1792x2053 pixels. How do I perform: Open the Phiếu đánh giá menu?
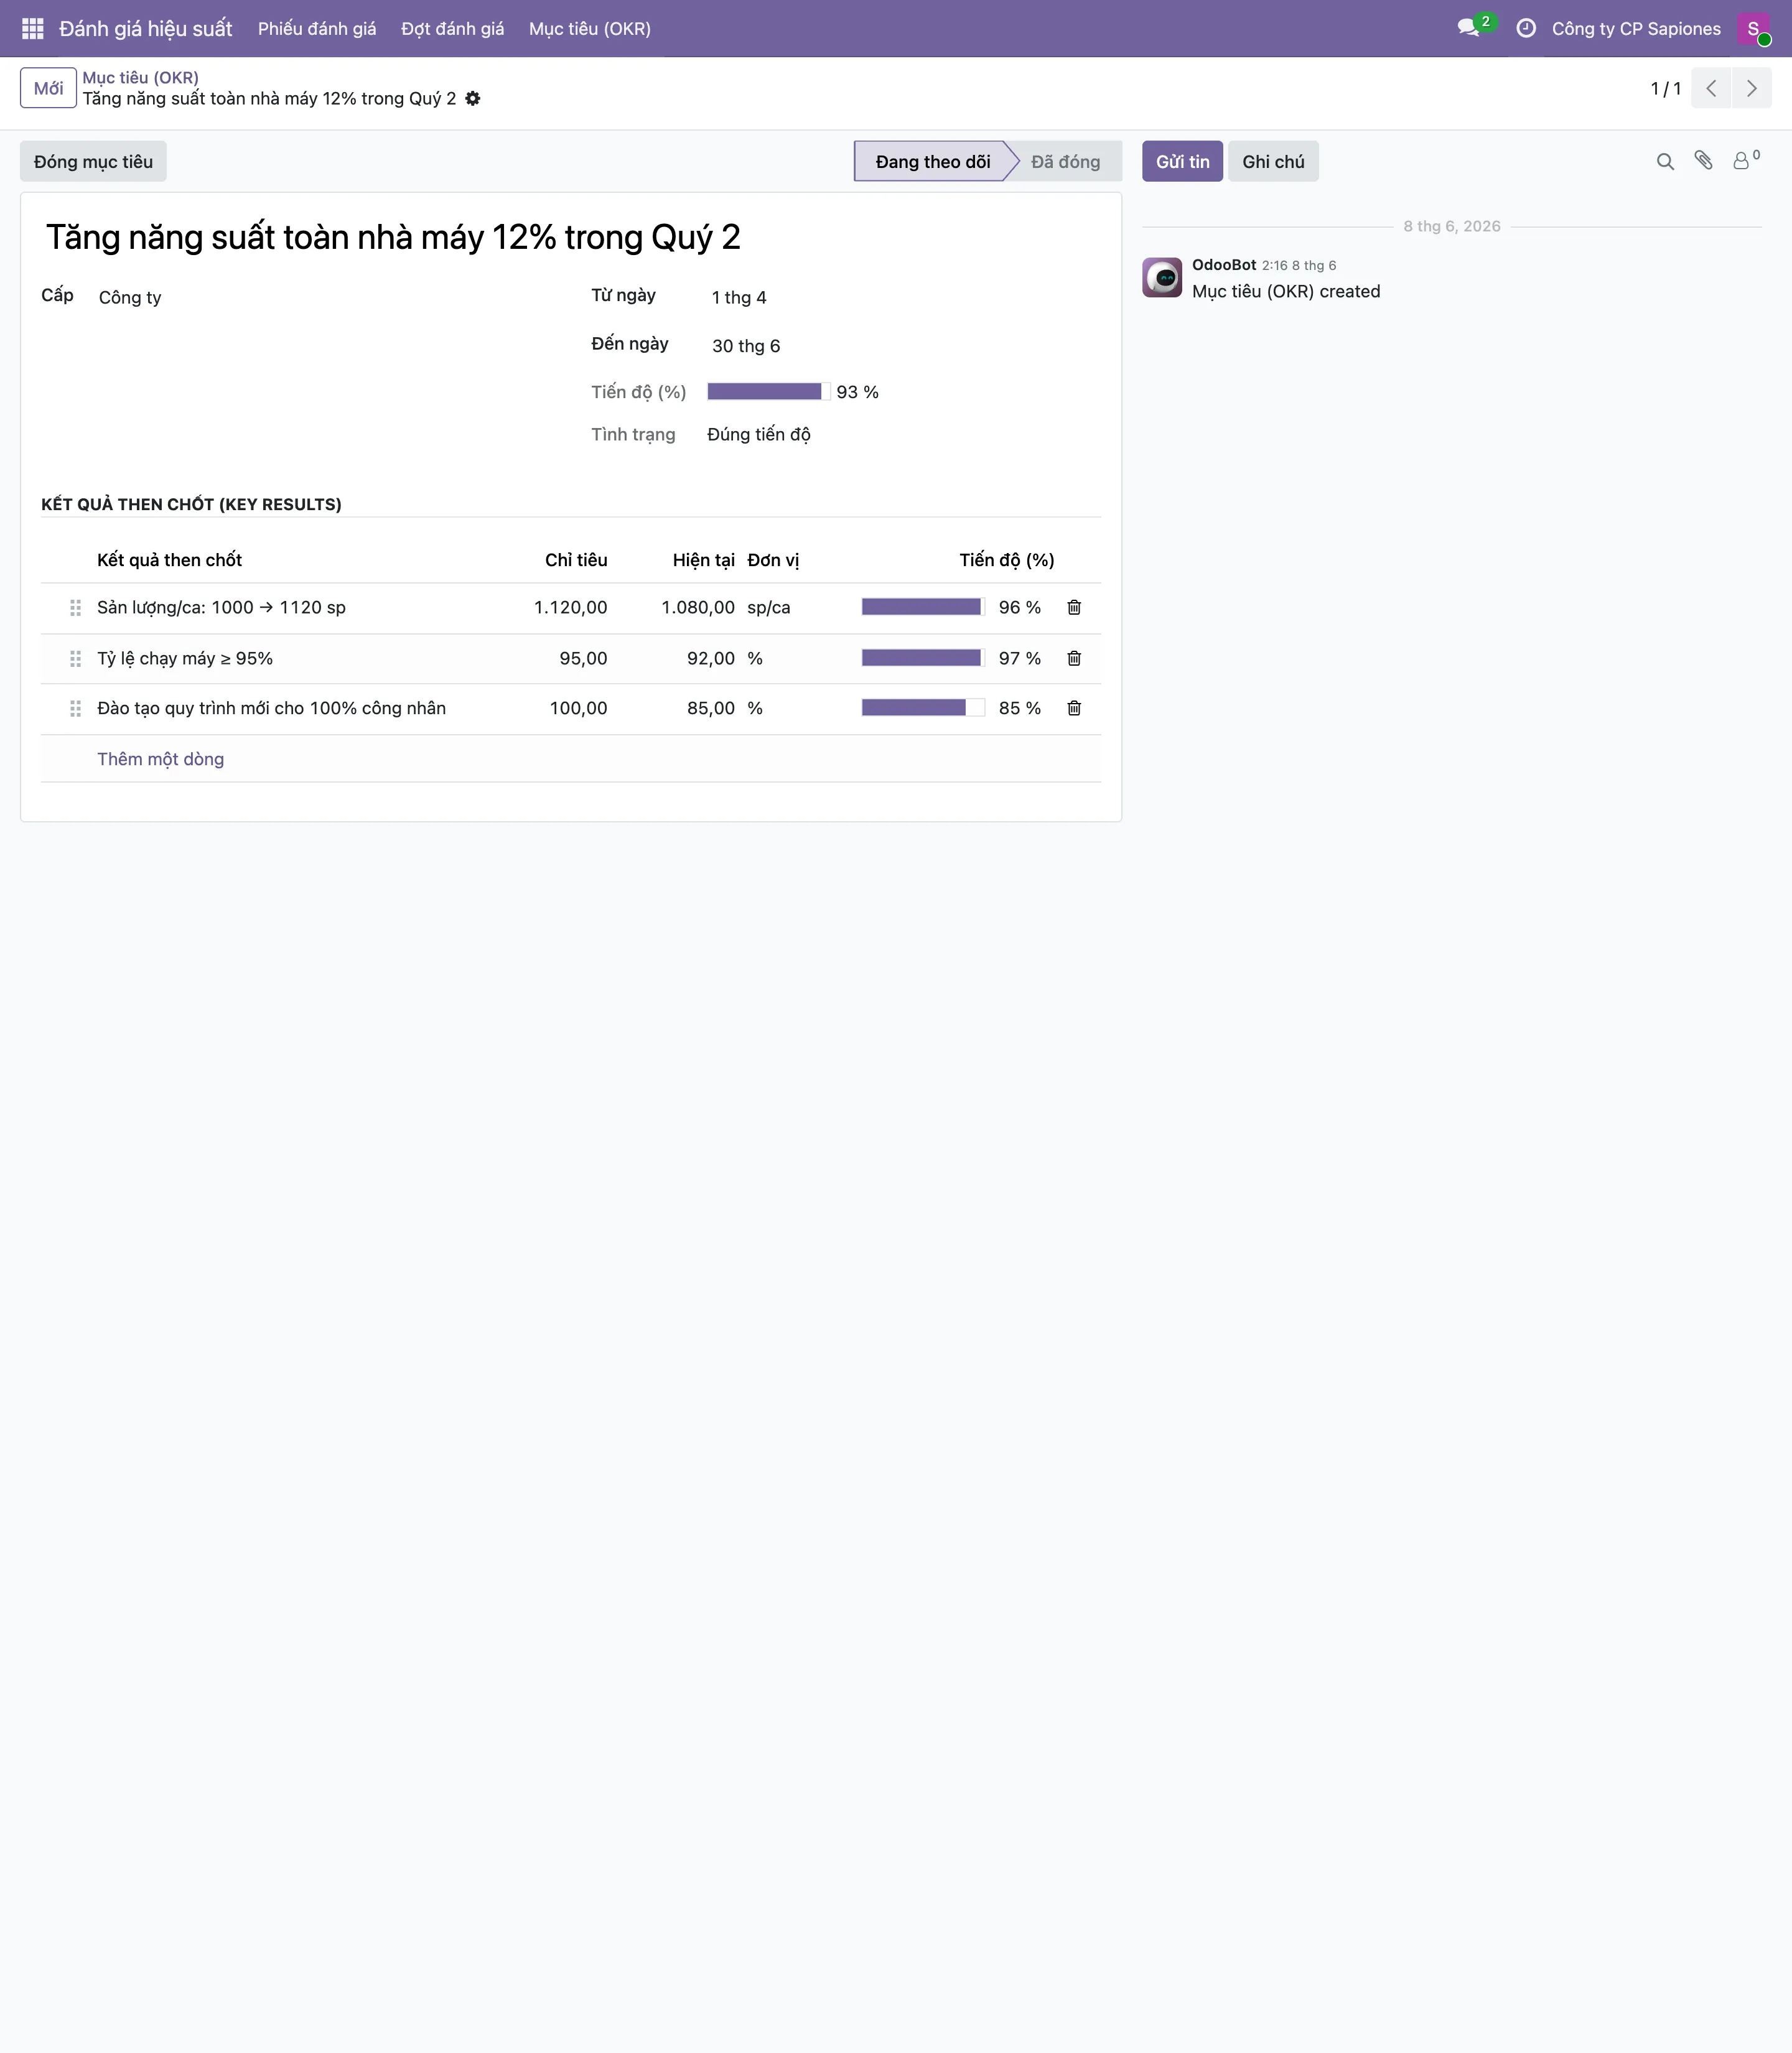[317, 28]
